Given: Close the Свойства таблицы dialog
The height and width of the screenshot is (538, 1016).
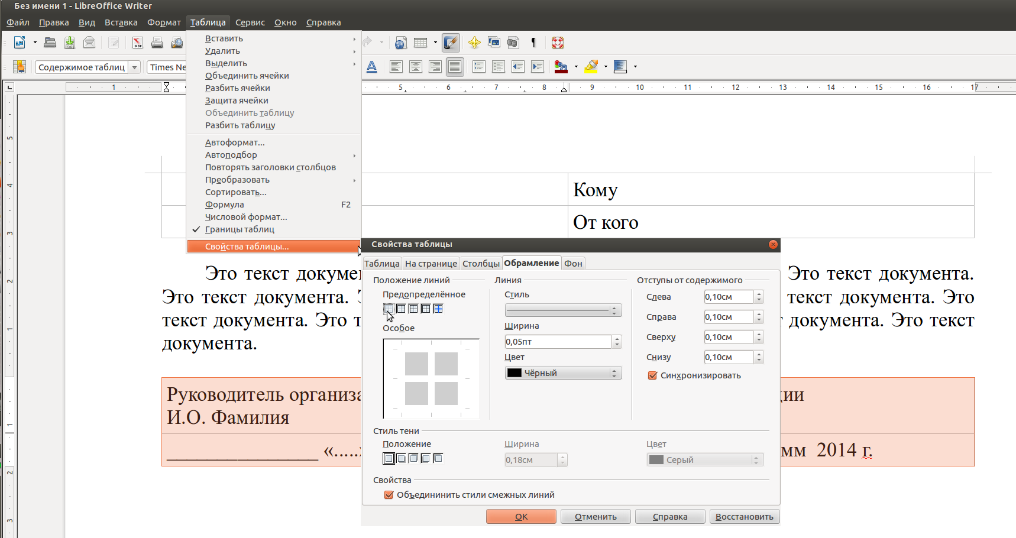Looking at the screenshot, I should coord(773,244).
